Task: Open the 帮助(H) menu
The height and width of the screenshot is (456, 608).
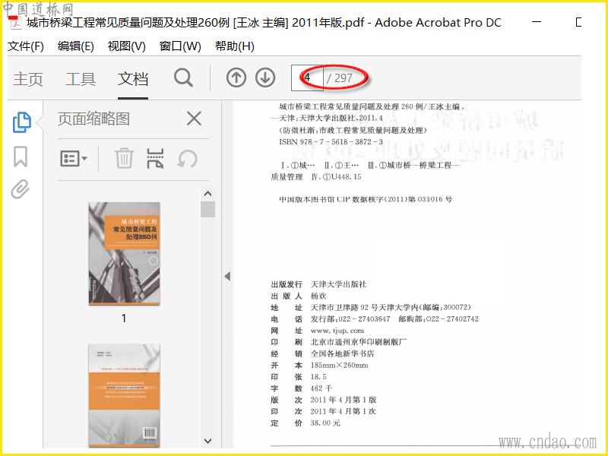Action: point(235,46)
